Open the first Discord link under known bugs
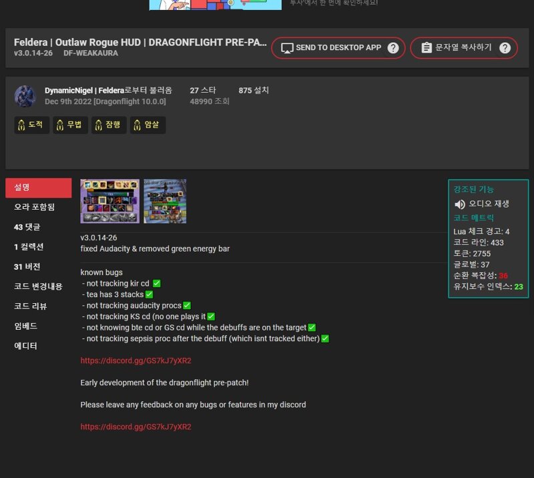The image size is (534, 478). pos(136,361)
